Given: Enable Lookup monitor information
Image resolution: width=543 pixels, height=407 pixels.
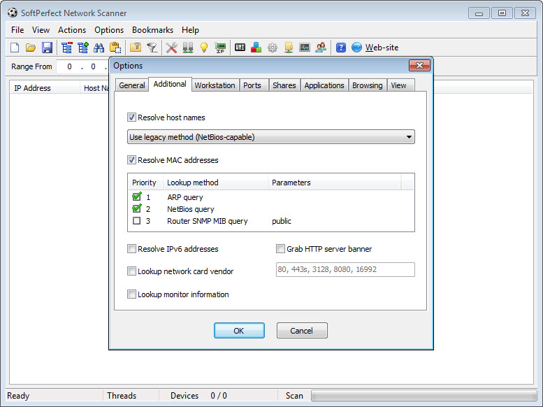Looking at the screenshot, I should pyautogui.click(x=131, y=294).
